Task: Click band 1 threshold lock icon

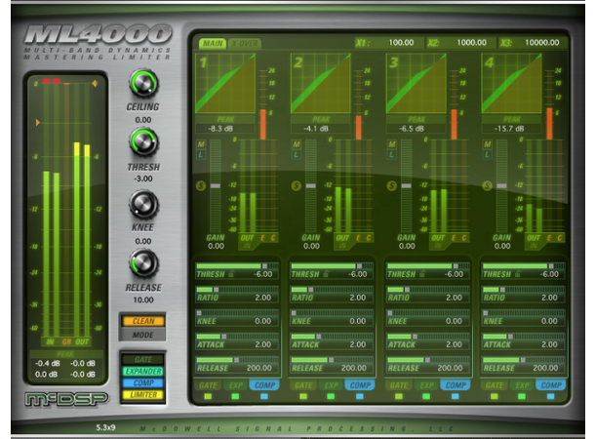Action: pos(231,273)
